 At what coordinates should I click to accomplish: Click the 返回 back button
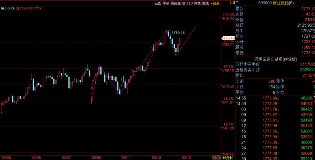[158, 3]
